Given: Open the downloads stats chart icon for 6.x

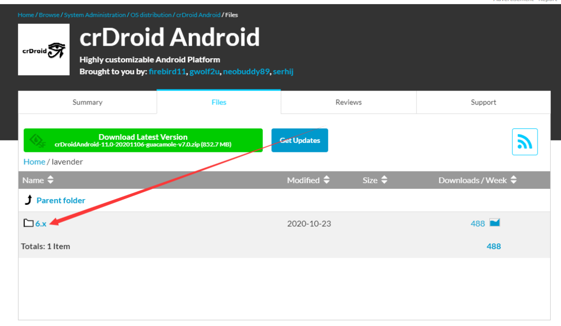Looking at the screenshot, I should 495,223.
